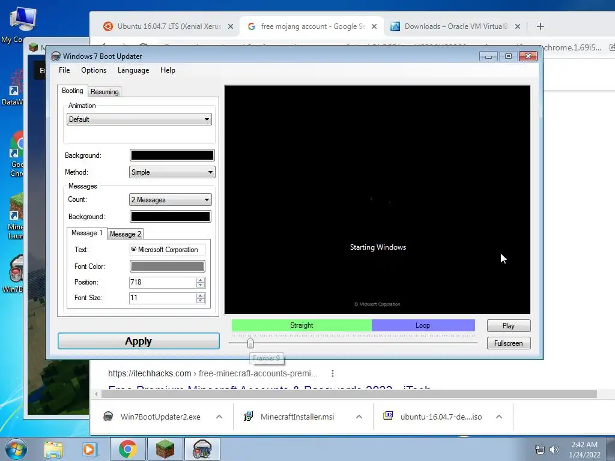Image resolution: width=615 pixels, height=461 pixels.
Task: Select the Win7BootUpdater desktop icon
Action: [14, 274]
